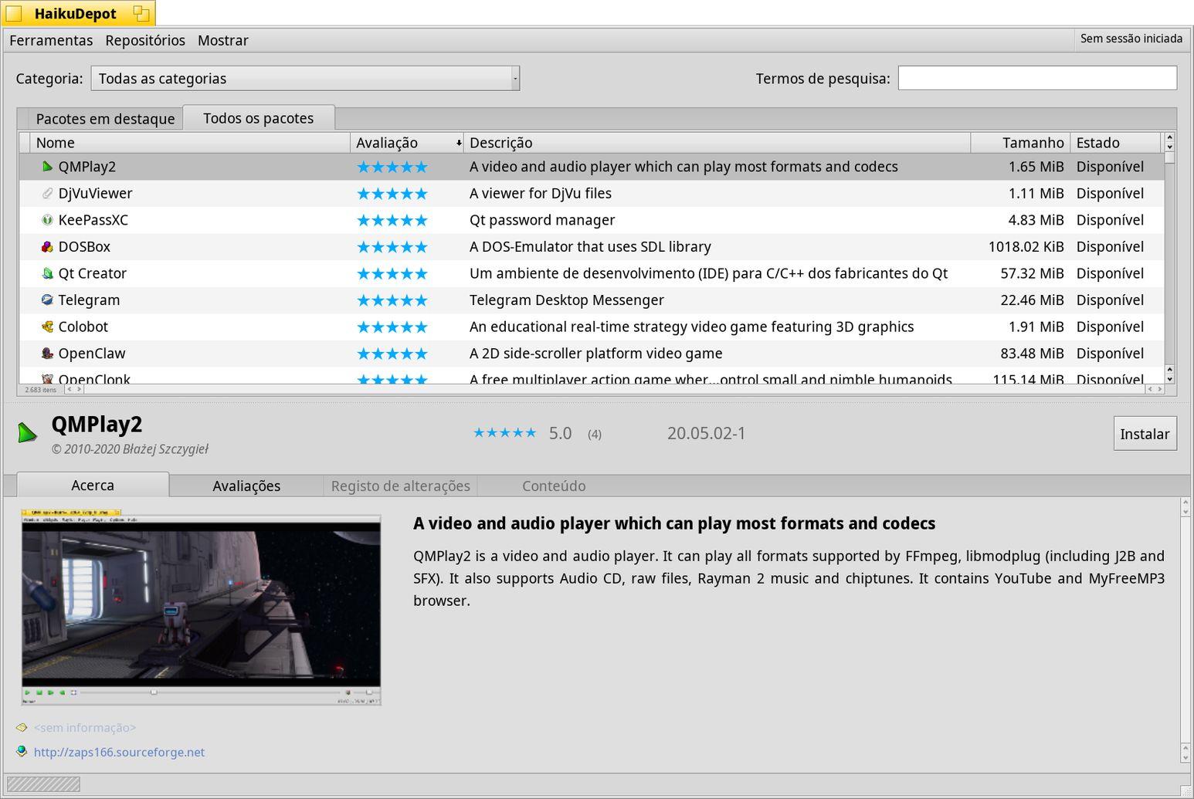The image size is (1194, 799).
Task: Click the KeePassXC package icon
Action: pyautogui.click(x=47, y=220)
